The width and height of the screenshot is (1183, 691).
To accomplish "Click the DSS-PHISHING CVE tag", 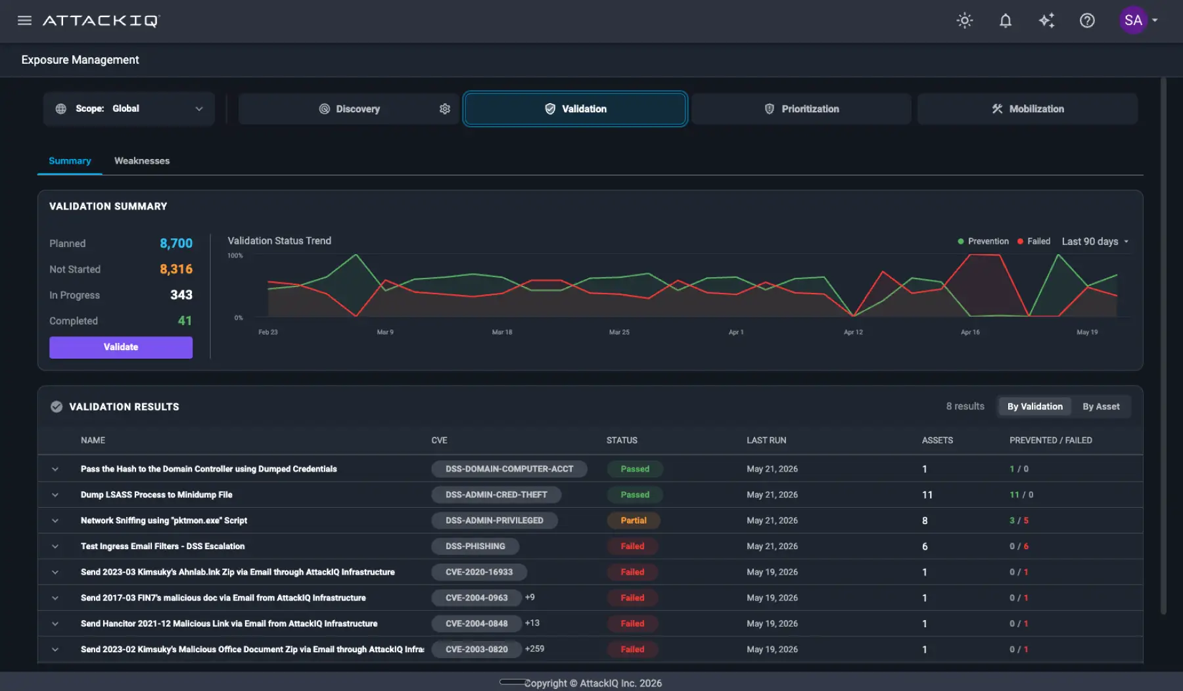I will (x=475, y=546).
